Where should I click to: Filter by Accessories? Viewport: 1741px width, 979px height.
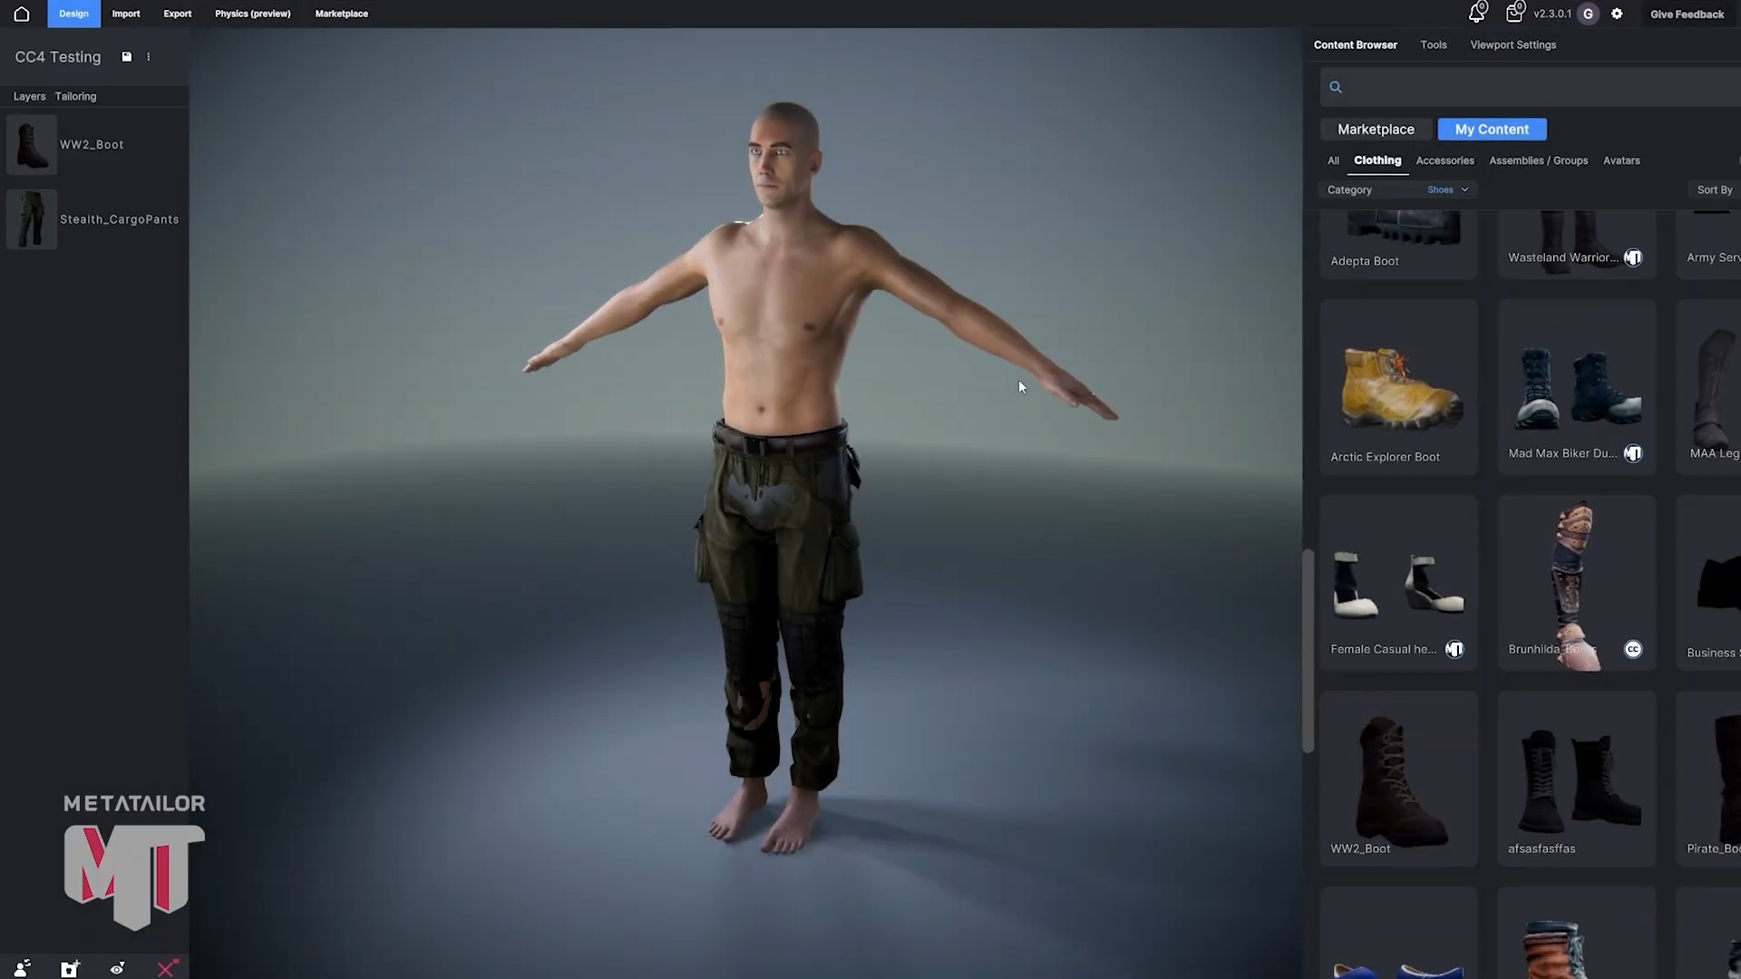[1444, 160]
